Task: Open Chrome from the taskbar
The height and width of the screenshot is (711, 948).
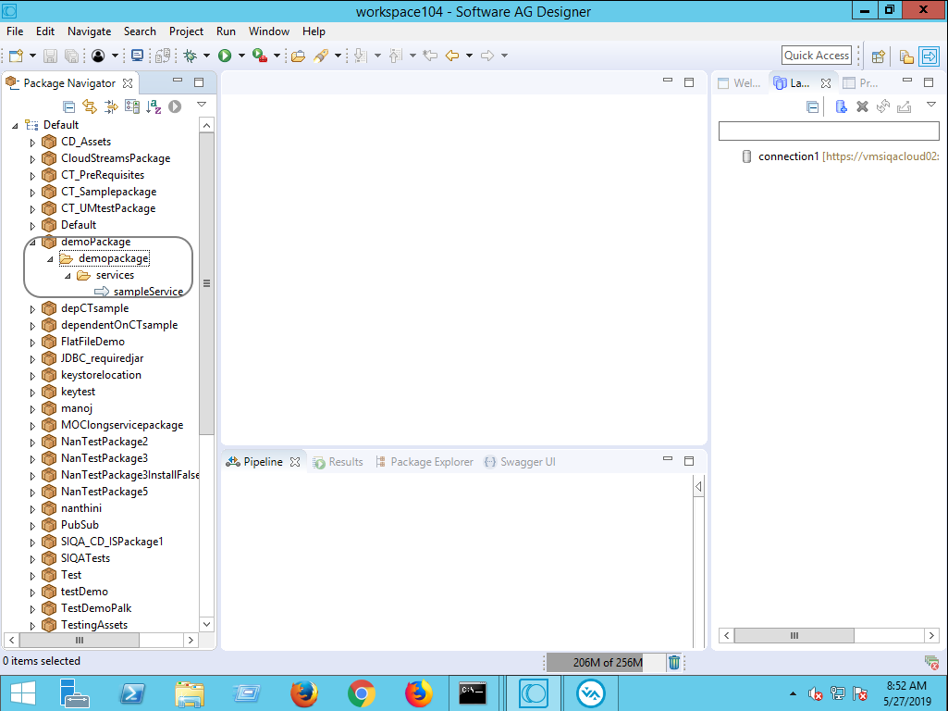Action: (x=361, y=693)
